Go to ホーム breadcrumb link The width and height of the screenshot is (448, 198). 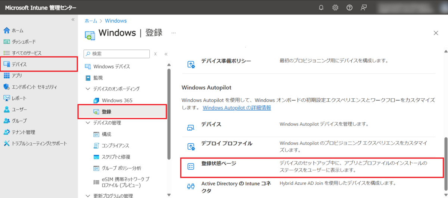pyautogui.click(x=91, y=21)
